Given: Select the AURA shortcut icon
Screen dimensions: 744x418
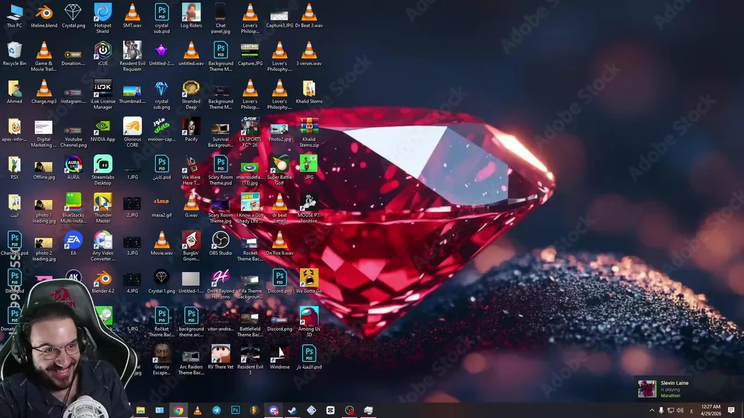Looking at the screenshot, I should (x=73, y=168).
